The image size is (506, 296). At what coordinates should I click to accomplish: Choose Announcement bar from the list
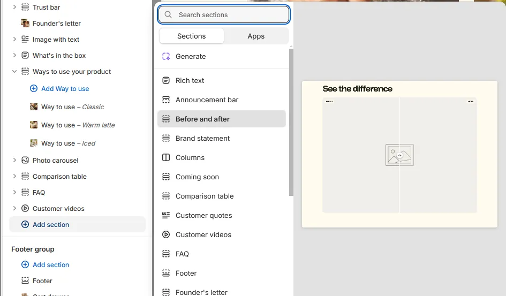[x=222, y=100]
